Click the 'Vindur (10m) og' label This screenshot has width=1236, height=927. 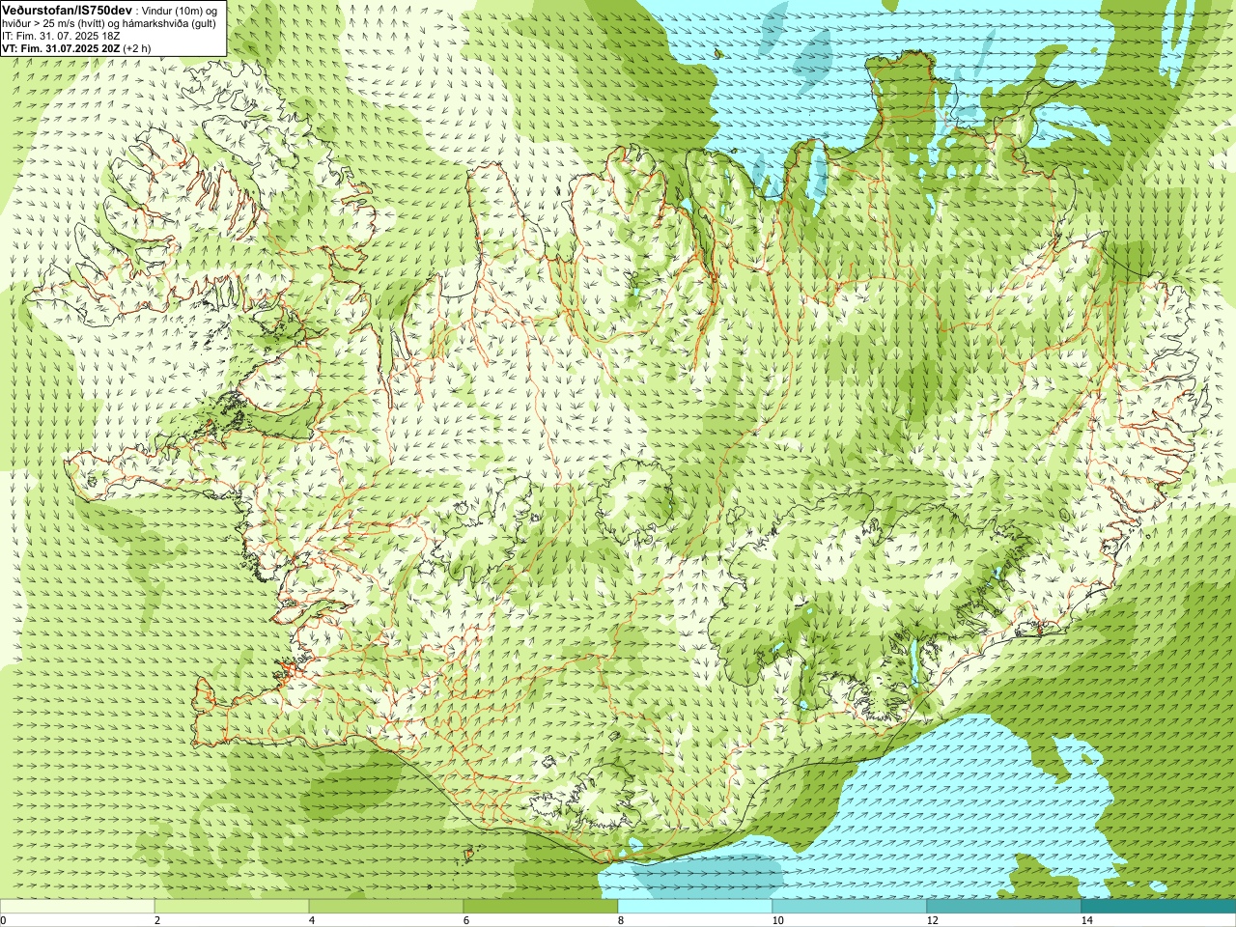[x=179, y=10]
